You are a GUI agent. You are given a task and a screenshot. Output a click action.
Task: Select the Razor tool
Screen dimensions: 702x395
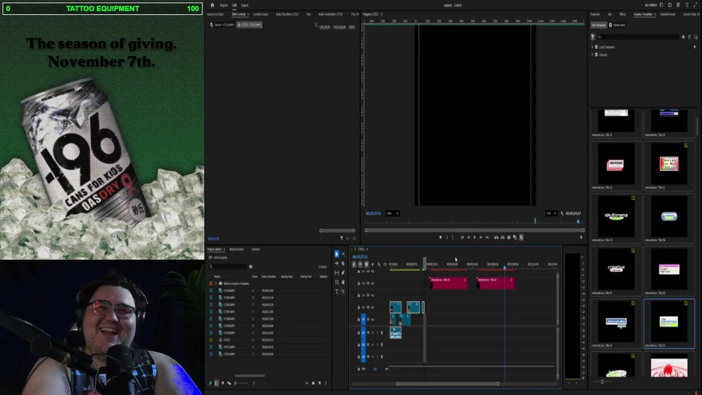click(343, 263)
